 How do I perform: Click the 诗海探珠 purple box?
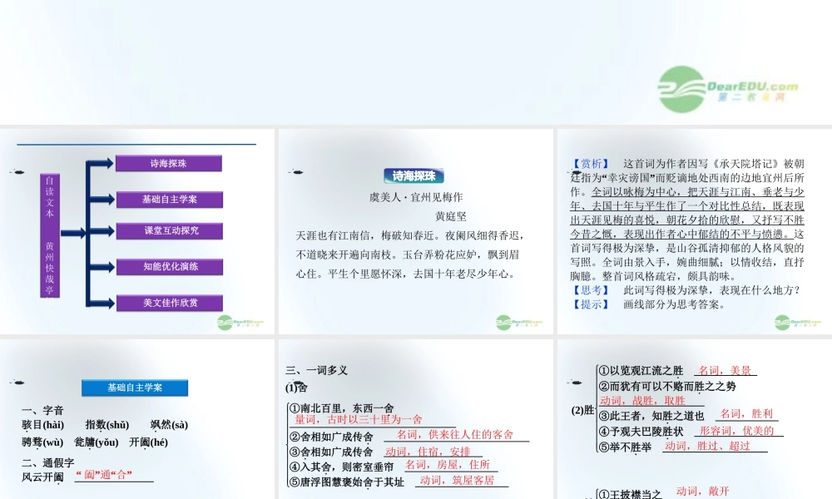[x=169, y=163]
